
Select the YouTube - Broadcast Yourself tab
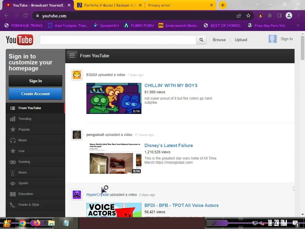[x=38, y=5]
